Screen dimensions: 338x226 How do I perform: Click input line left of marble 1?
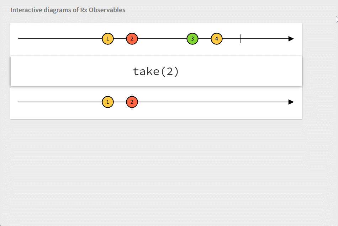pos(60,39)
